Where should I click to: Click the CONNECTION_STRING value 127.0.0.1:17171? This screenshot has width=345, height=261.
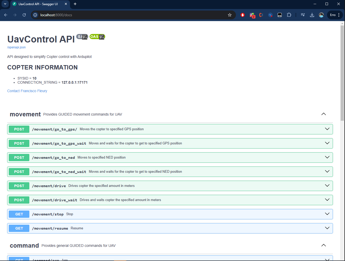(x=75, y=82)
